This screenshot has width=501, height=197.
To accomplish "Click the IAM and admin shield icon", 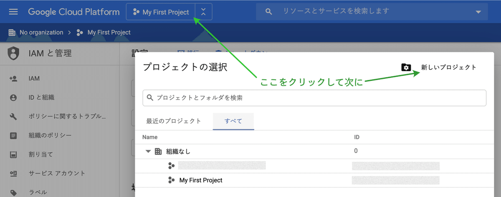I will click(x=14, y=54).
